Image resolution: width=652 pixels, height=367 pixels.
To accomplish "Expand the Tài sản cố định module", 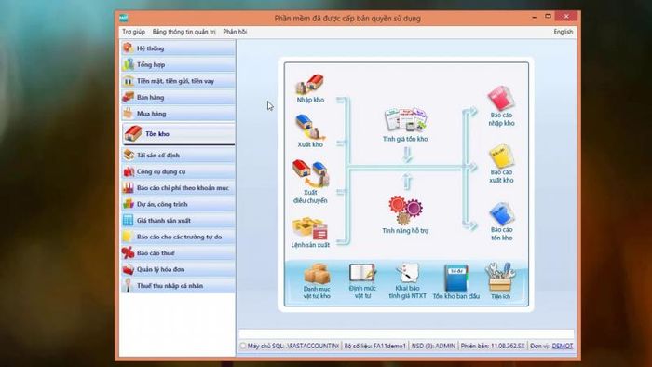I will (178, 155).
